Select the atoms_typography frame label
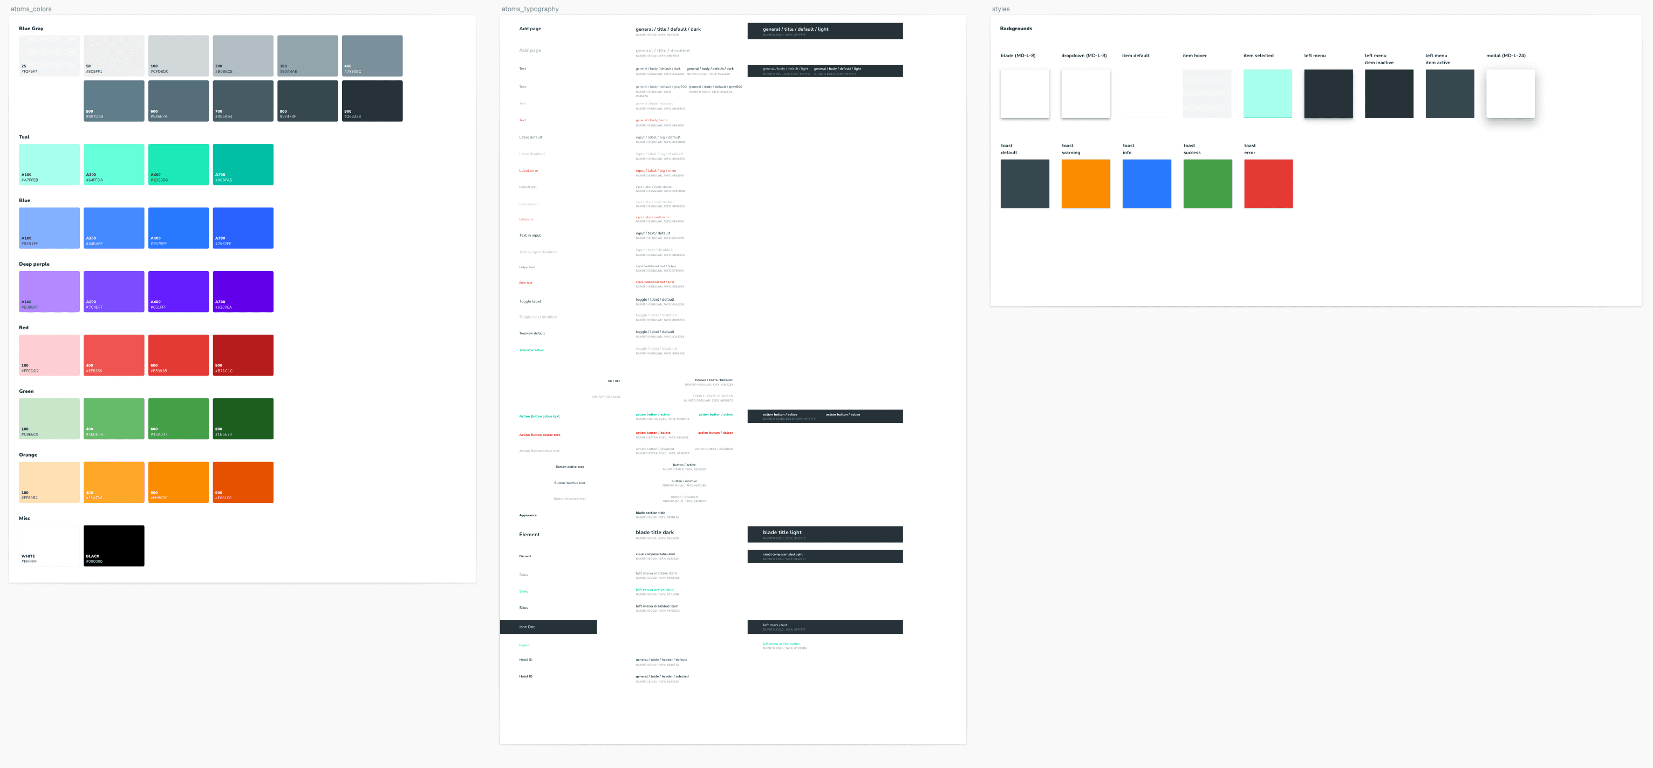Screen dimensions: 1653x768 (529, 9)
